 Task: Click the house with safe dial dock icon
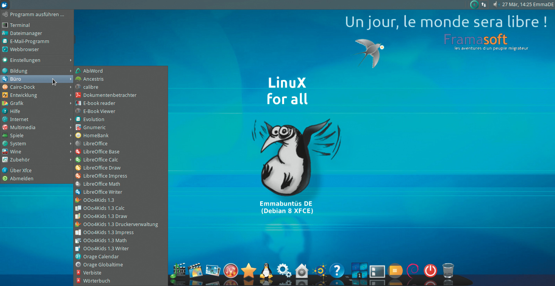pos(302,271)
